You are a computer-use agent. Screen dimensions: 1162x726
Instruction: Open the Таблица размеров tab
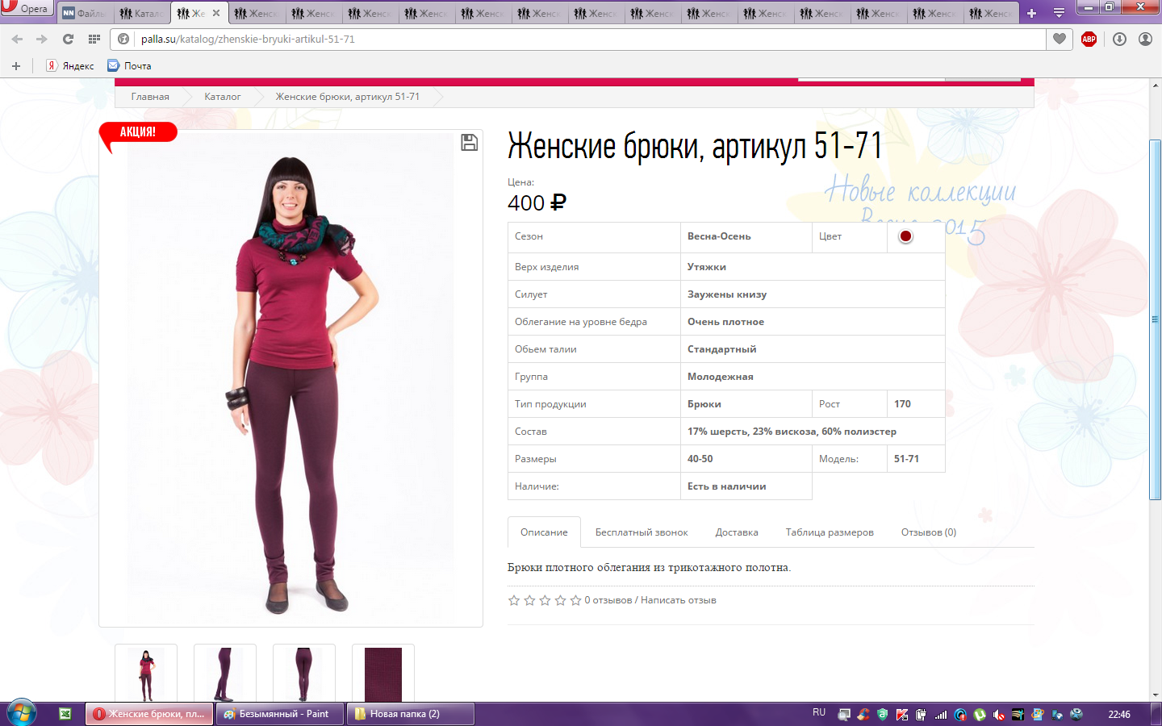coord(830,532)
